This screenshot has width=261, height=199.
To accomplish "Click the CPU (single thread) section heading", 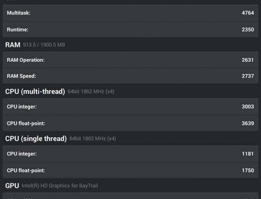I will tap(36, 139).
